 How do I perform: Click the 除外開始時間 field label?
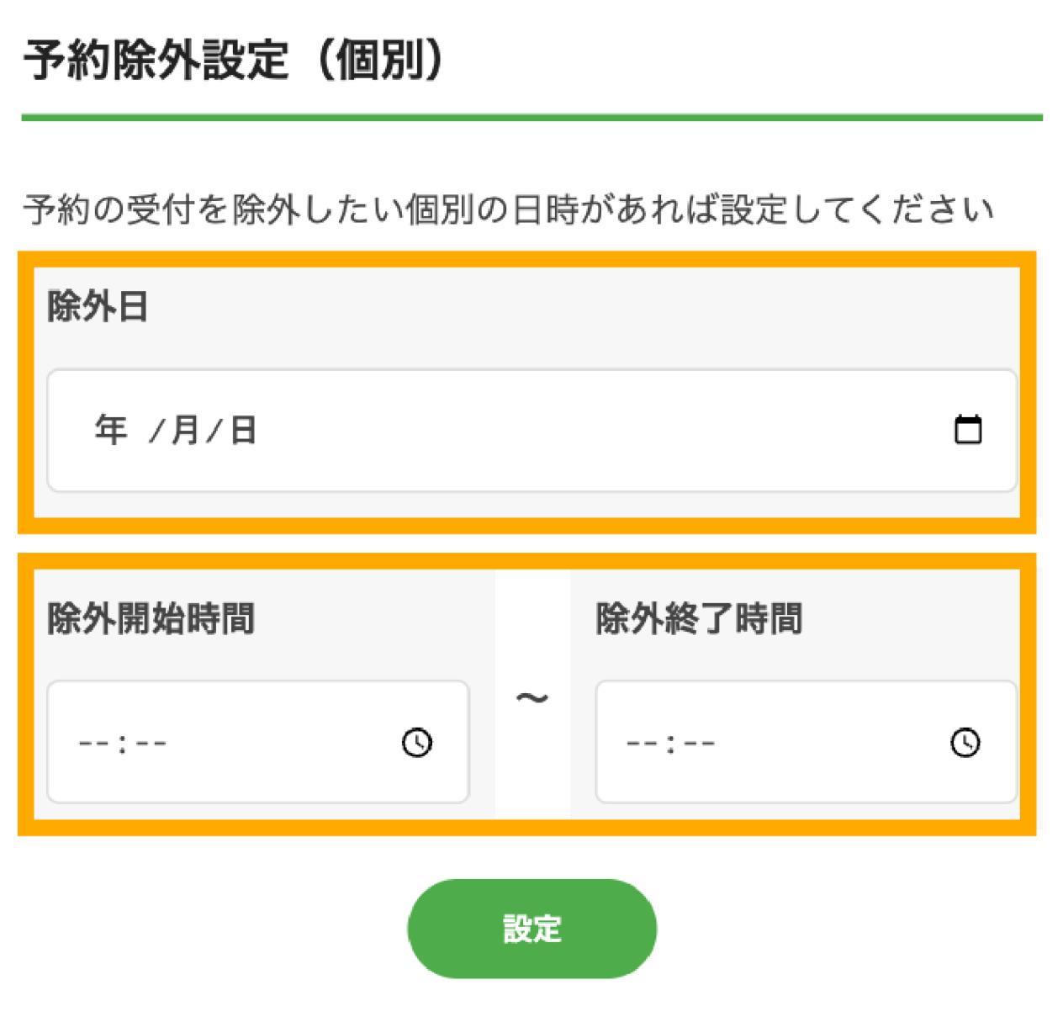(x=151, y=619)
